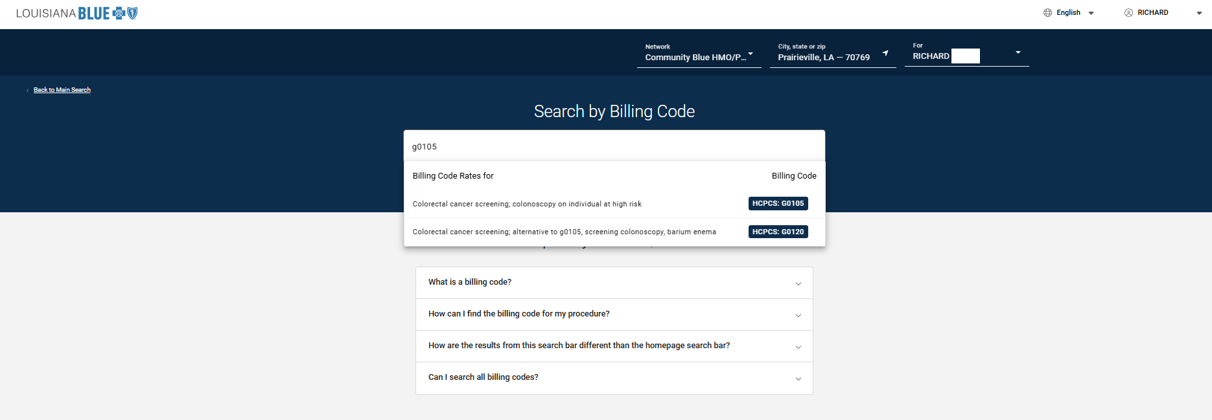1212x420 pixels.
Task: Open the English language dropdown
Action: click(1091, 13)
